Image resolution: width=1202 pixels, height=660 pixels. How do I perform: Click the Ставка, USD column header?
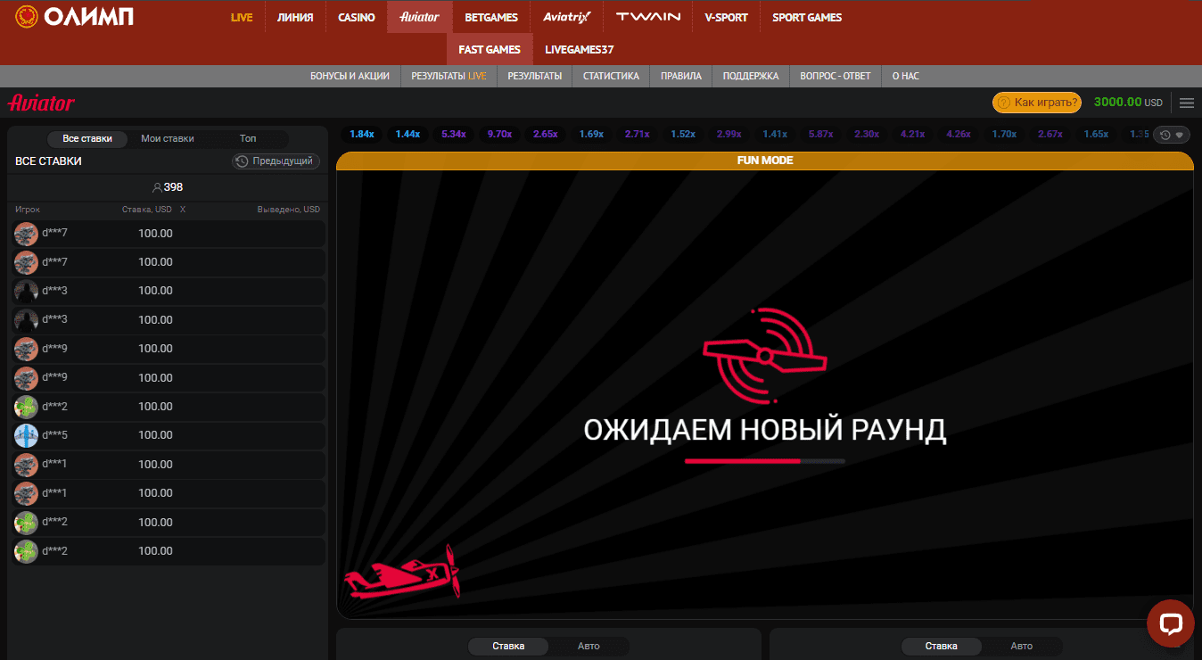pos(147,210)
